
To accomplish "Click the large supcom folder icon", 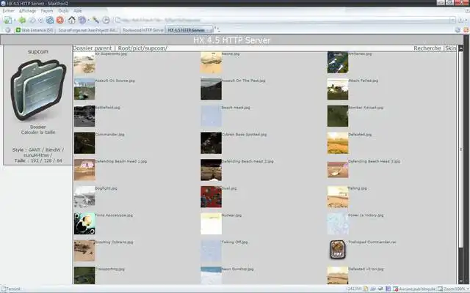I will [38, 89].
